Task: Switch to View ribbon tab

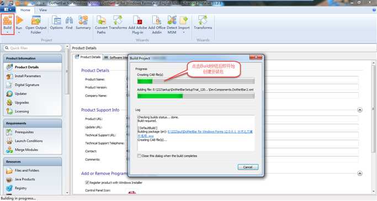Action: tap(43, 10)
